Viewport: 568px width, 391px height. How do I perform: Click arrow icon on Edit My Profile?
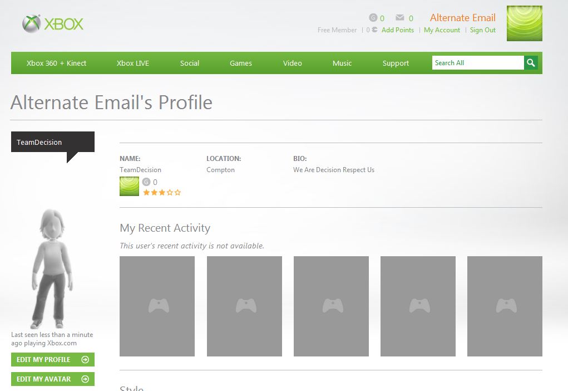click(85, 359)
